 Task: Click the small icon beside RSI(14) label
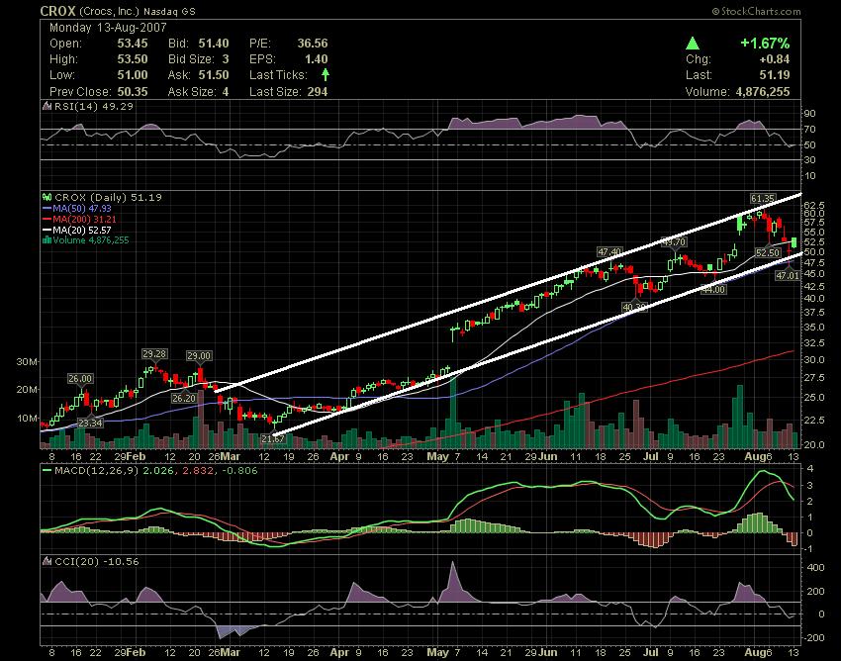click(x=47, y=106)
